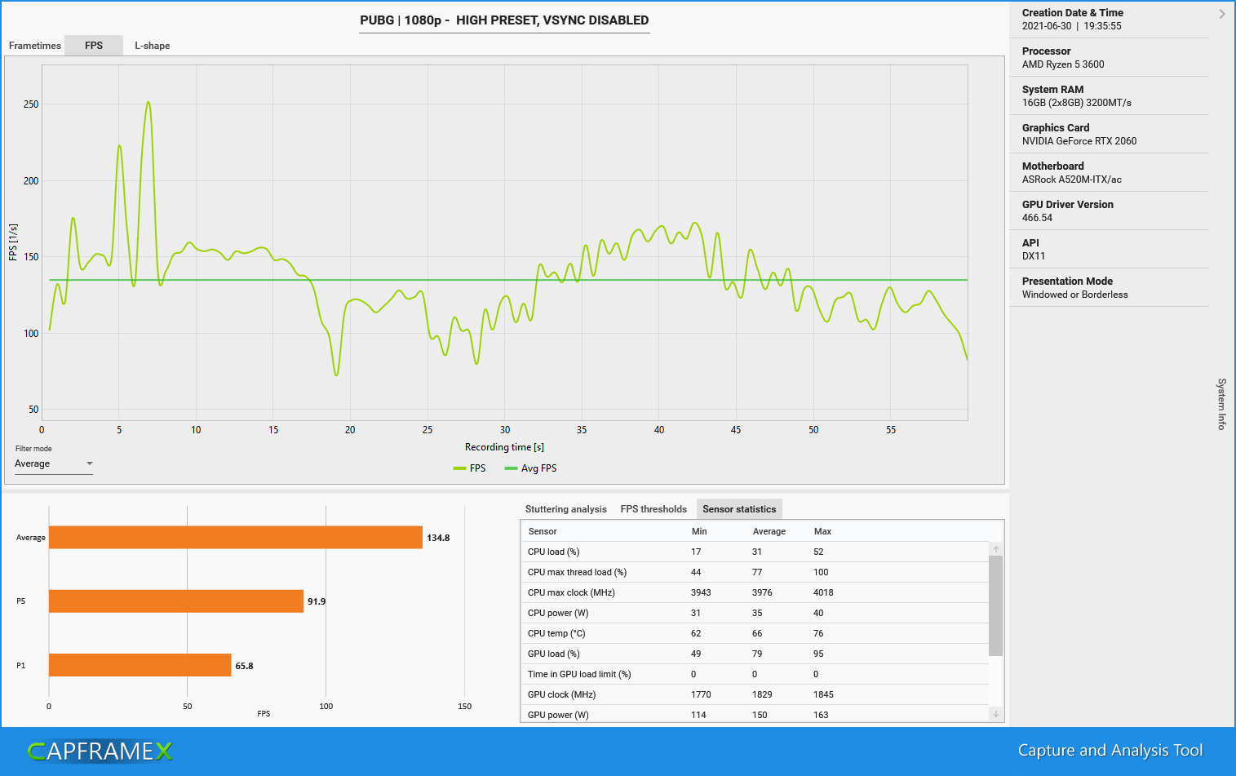The image size is (1236, 776).
Task: Select the GPU load (%) row
Action: point(755,654)
